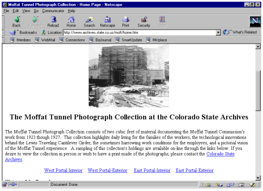Collapse the navigation toolbar handle
This screenshot has height=191, width=263.
click(x=3, y=22)
